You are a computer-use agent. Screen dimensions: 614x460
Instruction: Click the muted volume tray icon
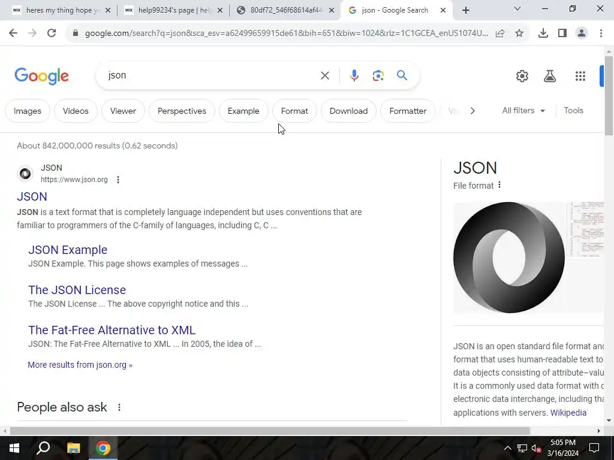click(536, 448)
